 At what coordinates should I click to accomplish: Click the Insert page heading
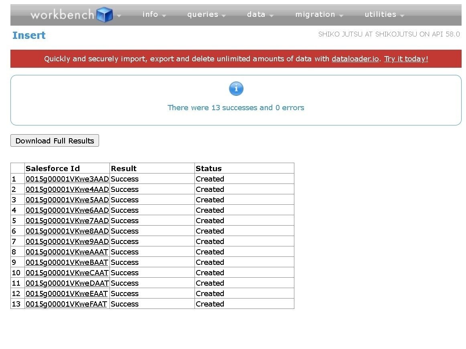point(29,35)
